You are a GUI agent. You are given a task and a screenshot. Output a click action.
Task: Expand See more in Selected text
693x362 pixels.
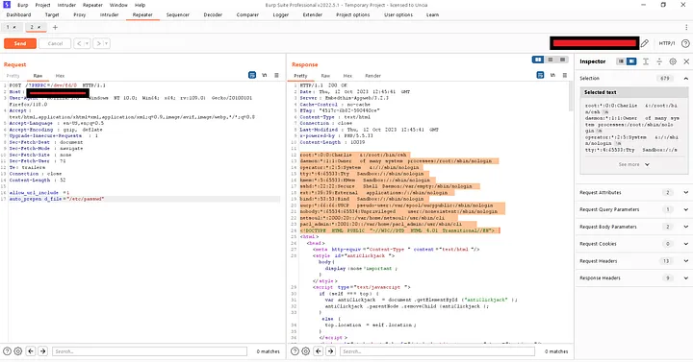(x=633, y=164)
